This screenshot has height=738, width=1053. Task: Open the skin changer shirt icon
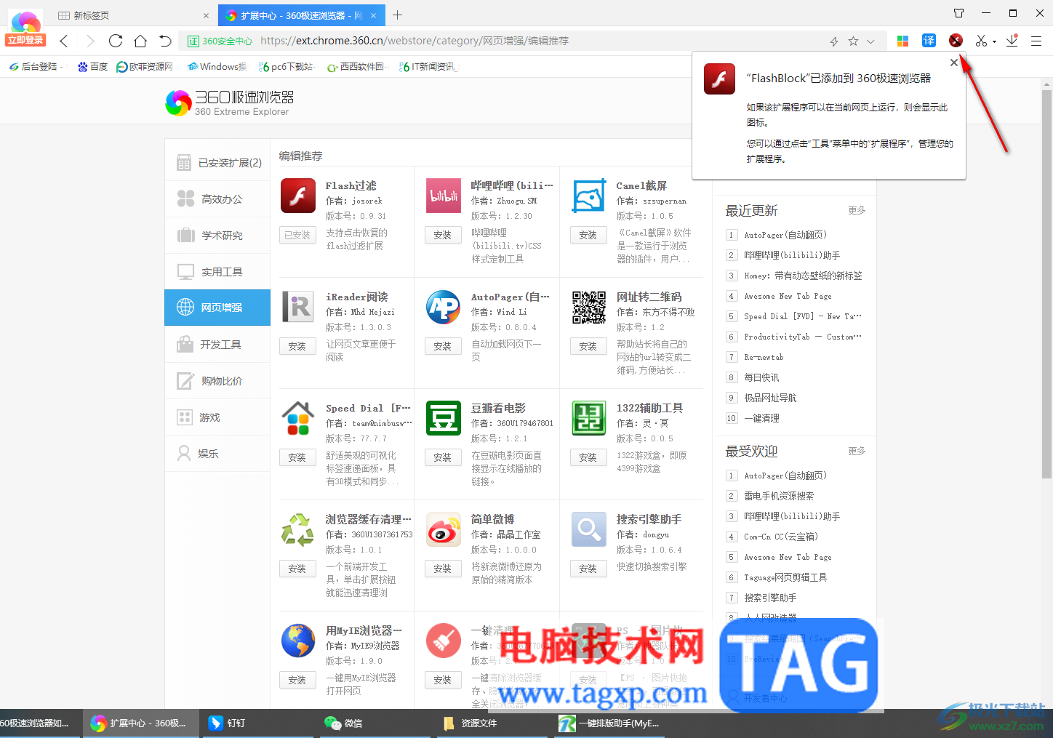[x=958, y=13]
